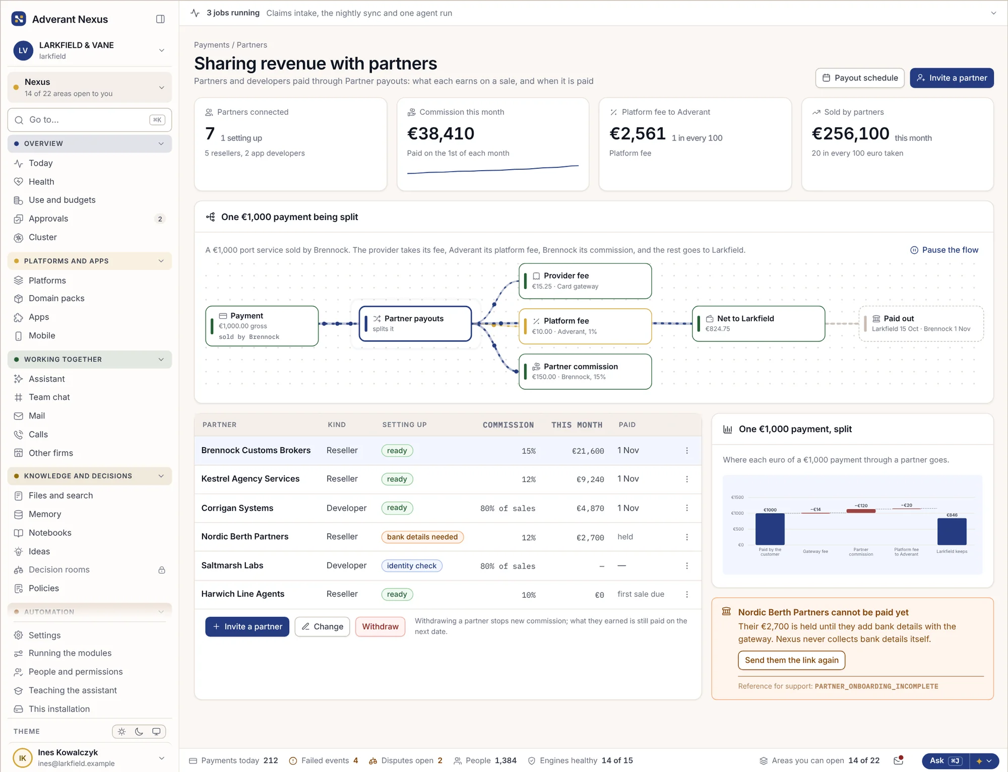1008x772 pixels.
Task: Click Send them the link again
Action: coord(791,660)
